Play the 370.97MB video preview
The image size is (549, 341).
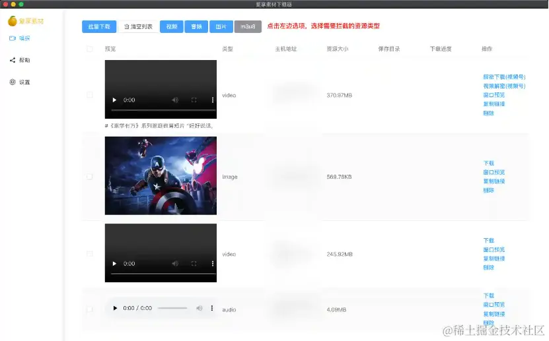(114, 100)
